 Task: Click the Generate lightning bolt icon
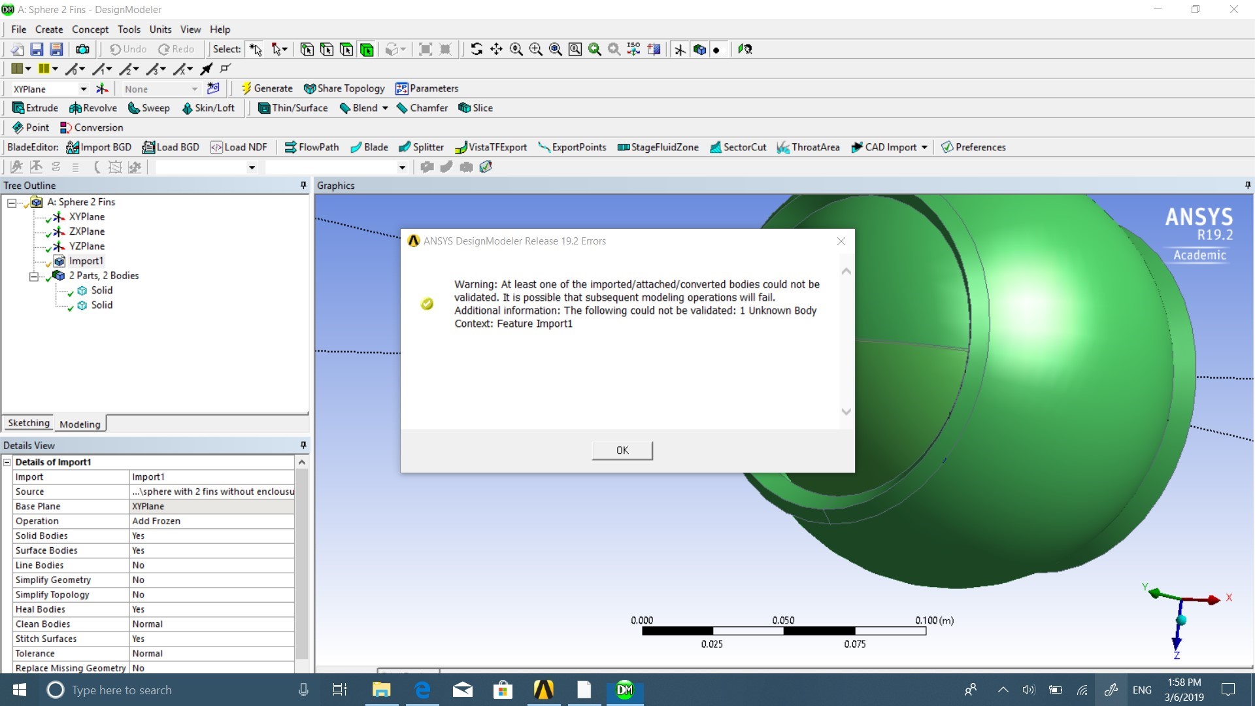coord(246,88)
